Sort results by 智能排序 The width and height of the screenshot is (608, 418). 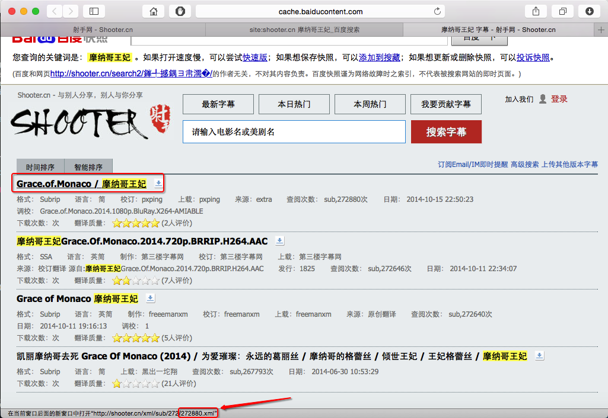click(x=88, y=167)
